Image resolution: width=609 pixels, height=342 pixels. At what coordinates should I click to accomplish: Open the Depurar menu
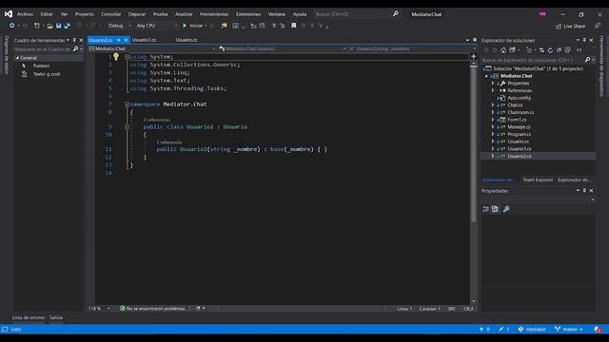pyautogui.click(x=137, y=14)
